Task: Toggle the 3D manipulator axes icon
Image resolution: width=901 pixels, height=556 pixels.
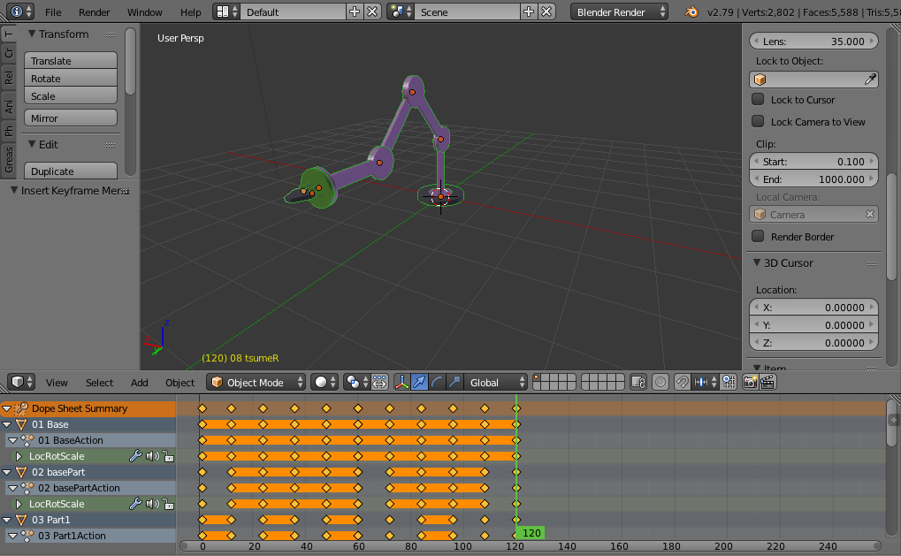Action: pyautogui.click(x=402, y=382)
